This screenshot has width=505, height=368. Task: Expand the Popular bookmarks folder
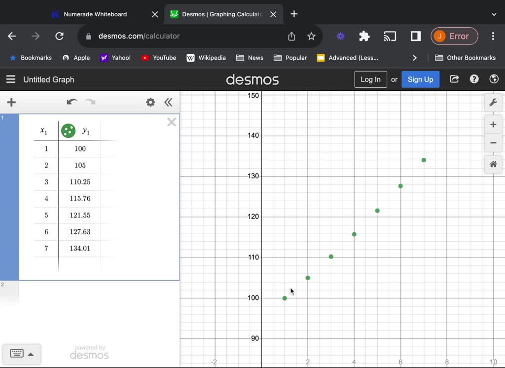(290, 58)
